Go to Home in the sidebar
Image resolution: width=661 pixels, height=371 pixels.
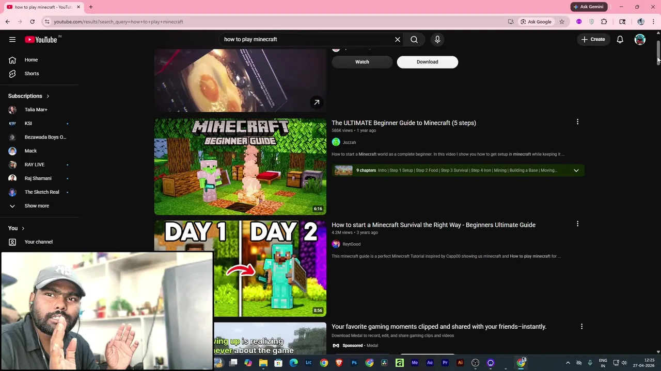(31, 60)
